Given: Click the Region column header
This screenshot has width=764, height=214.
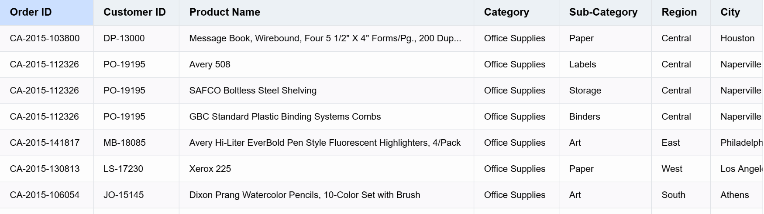Looking at the screenshot, I should pos(679,12).
